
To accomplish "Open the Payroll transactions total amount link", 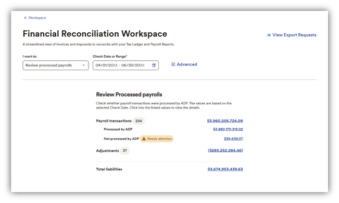I will tap(225, 121).
